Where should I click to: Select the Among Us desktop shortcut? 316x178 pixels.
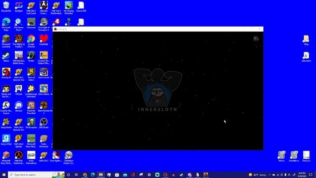pos(6,73)
